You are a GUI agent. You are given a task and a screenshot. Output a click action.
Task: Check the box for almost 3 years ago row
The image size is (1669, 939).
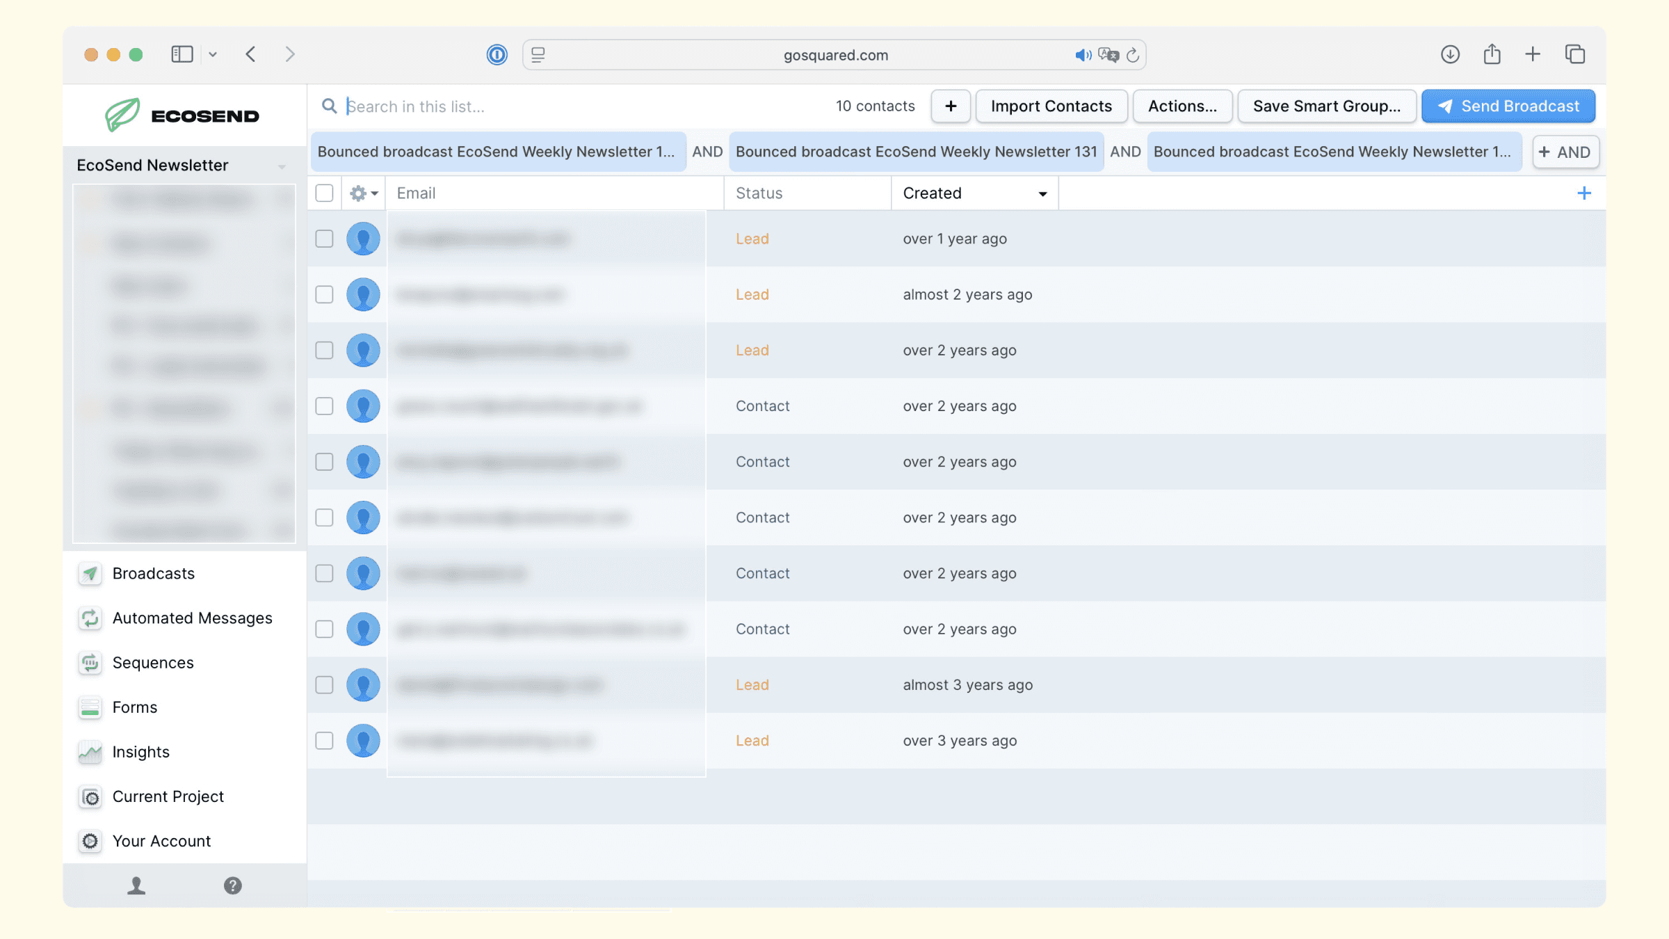point(324,684)
